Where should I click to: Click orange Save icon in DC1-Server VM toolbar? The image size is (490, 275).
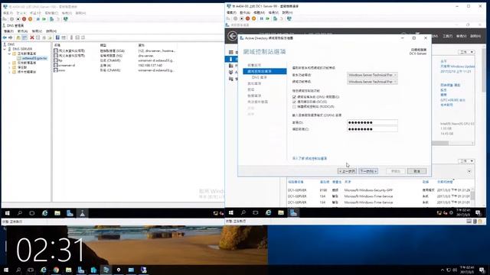pos(253,18)
